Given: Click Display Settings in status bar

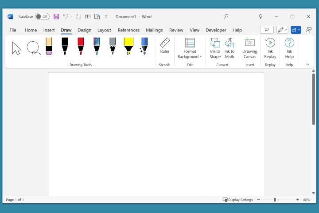Looking at the screenshot, I should (238, 200).
